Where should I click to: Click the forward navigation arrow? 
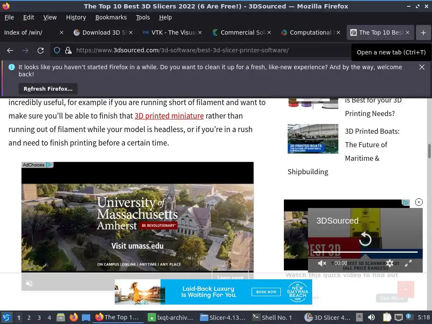tap(25, 51)
